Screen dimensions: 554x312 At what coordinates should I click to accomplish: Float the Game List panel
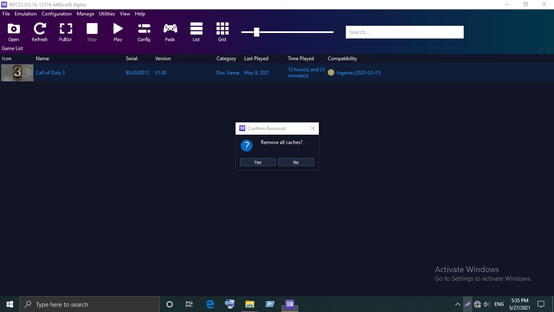pyautogui.click(x=541, y=49)
